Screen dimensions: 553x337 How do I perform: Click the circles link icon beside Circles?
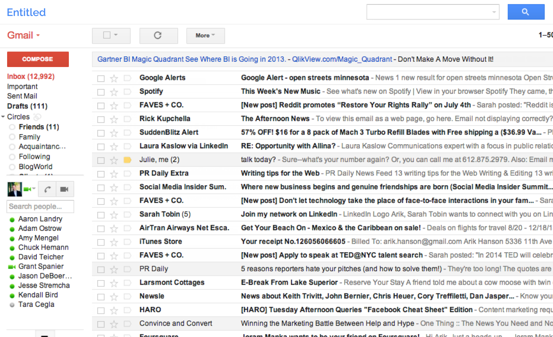pyautogui.click(x=37, y=117)
